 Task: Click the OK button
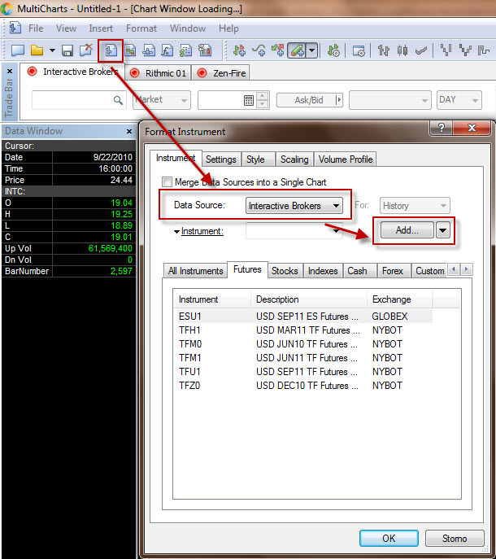pos(389,538)
